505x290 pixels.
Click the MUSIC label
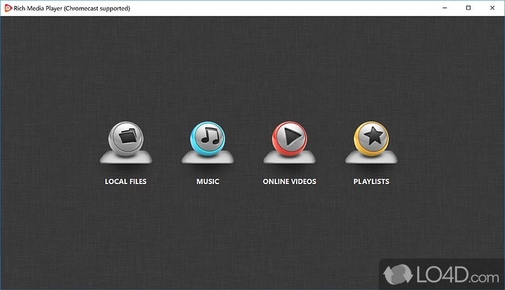[x=208, y=182]
